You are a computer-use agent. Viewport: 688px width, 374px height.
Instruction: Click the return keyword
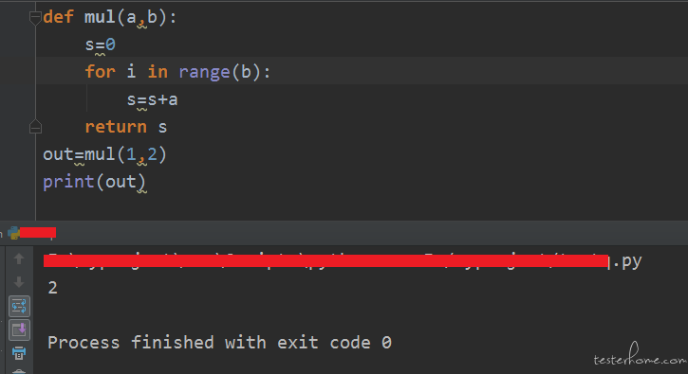tap(116, 127)
